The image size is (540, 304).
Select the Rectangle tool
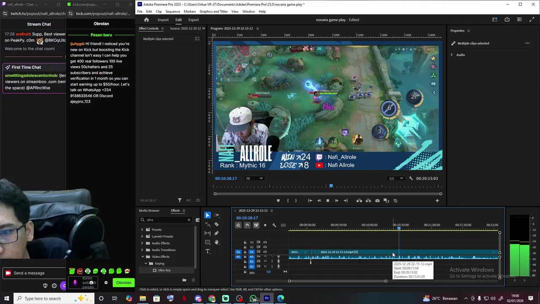click(x=208, y=242)
